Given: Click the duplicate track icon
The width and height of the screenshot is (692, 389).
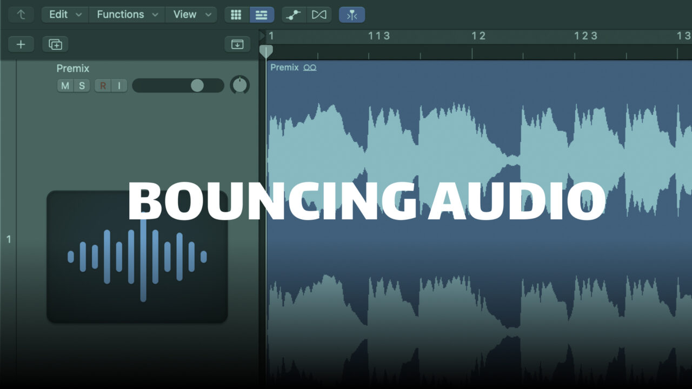Looking at the screenshot, I should [55, 44].
